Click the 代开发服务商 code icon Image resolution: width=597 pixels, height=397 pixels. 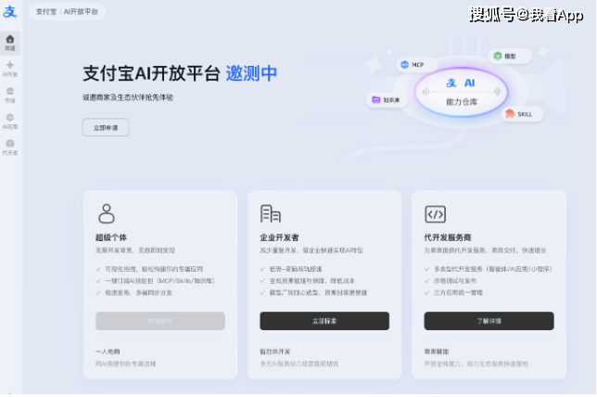click(x=435, y=214)
